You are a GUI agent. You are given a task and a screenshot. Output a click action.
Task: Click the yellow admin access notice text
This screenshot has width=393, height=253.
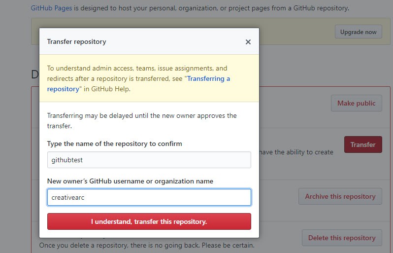(x=137, y=69)
